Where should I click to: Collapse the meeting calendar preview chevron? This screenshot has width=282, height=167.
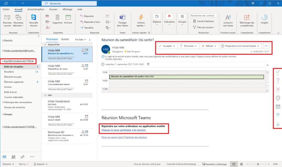pyautogui.click(x=267, y=65)
